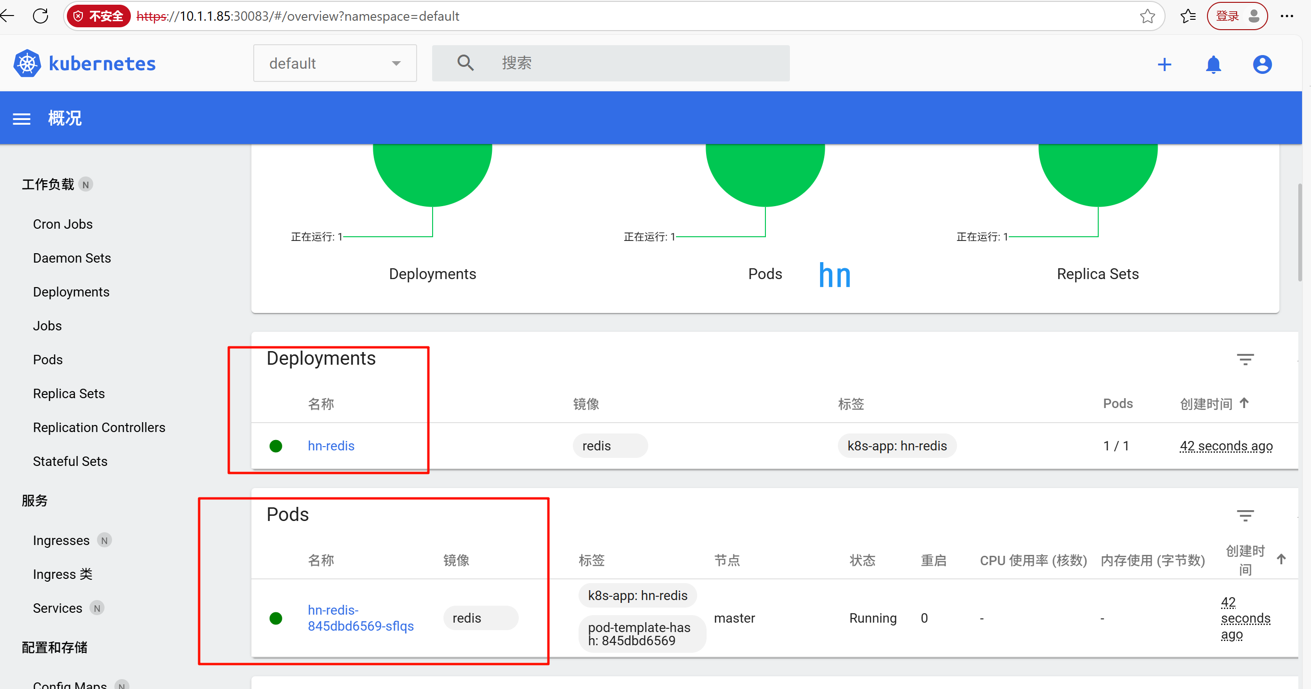Go to Services in sidebar
Viewport: 1311px width, 689px height.
pyautogui.click(x=57, y=608)
